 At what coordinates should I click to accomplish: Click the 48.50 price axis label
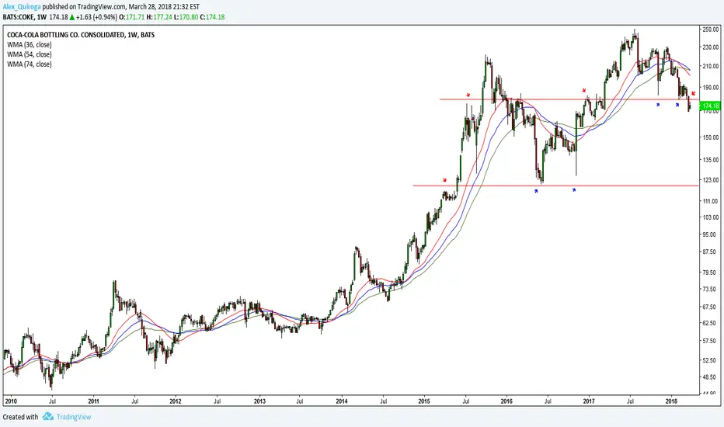coord(711,377)
